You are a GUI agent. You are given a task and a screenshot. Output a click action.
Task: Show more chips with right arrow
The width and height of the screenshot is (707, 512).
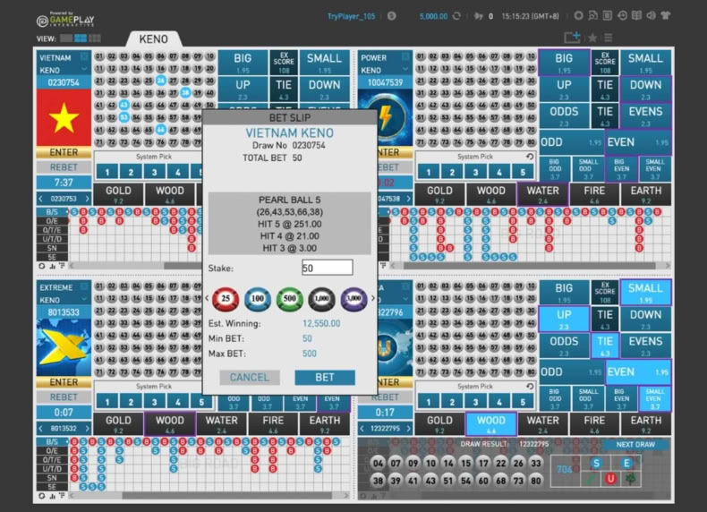click(373, 298)
